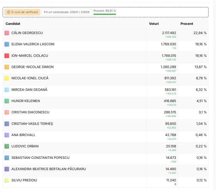
Task: Click the vote count '1.280.289'
Action: coord(168,67)
